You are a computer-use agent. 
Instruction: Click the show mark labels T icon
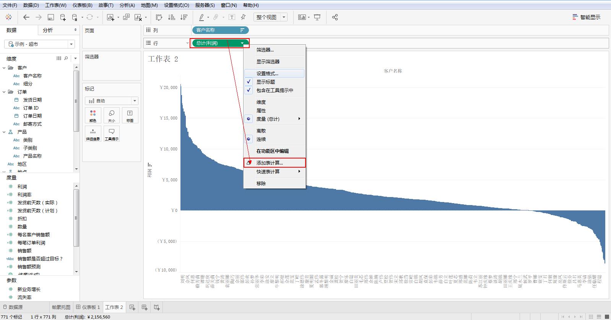click(x=232, y=17)
